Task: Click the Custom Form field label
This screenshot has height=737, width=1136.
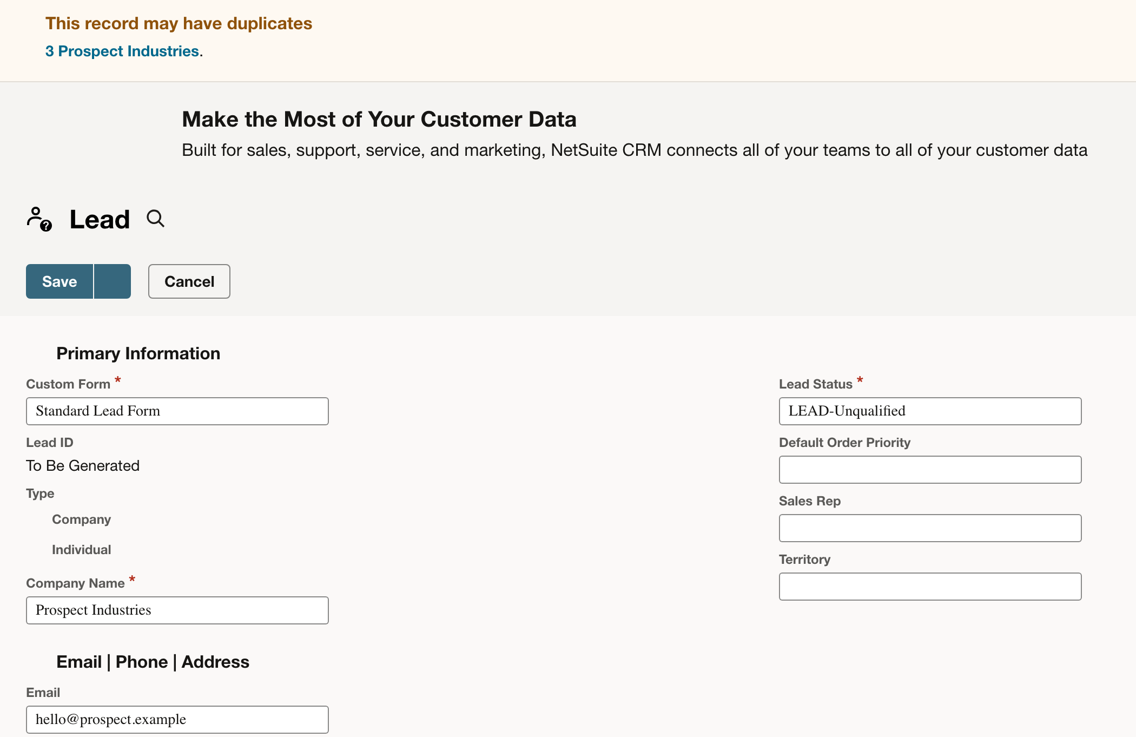Action: coord(68,384)
